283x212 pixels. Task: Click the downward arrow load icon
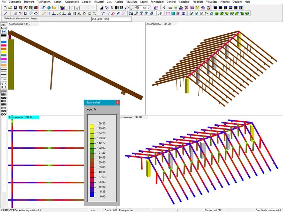112,8
